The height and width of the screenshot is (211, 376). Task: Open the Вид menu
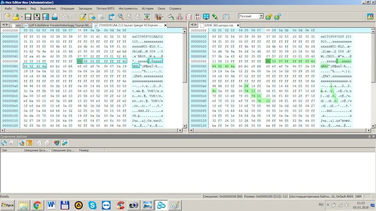click(x=33, y=8)
